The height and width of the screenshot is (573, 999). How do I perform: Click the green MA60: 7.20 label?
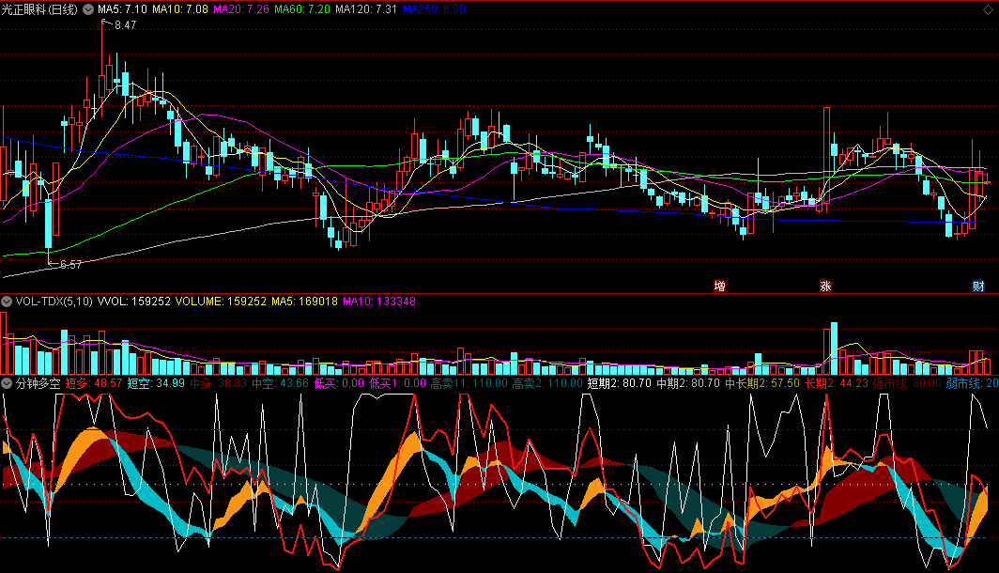tap(302, 9)
